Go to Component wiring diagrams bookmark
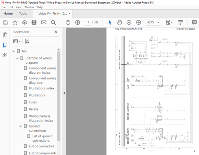 point(42,80)
